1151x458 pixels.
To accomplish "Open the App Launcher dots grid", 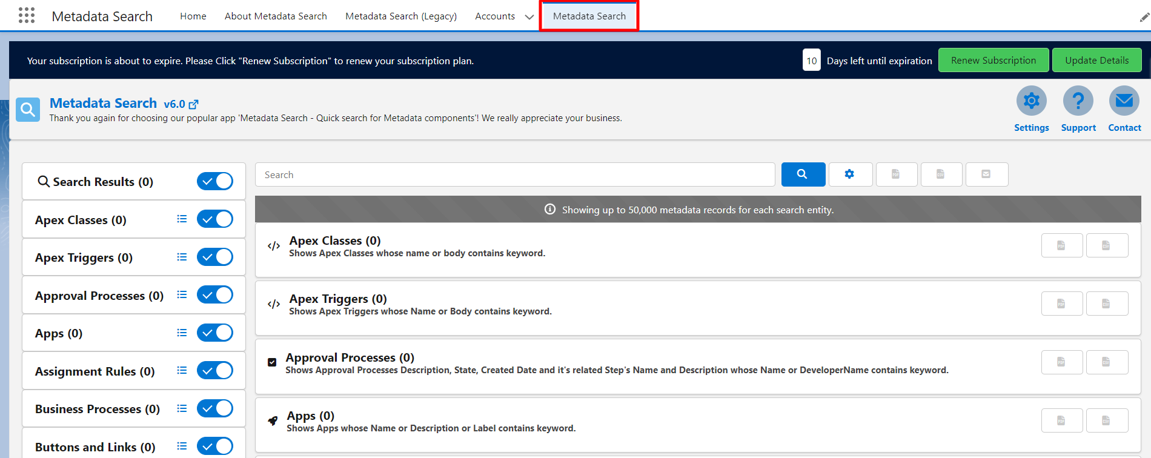I will (x=27, y=15).
